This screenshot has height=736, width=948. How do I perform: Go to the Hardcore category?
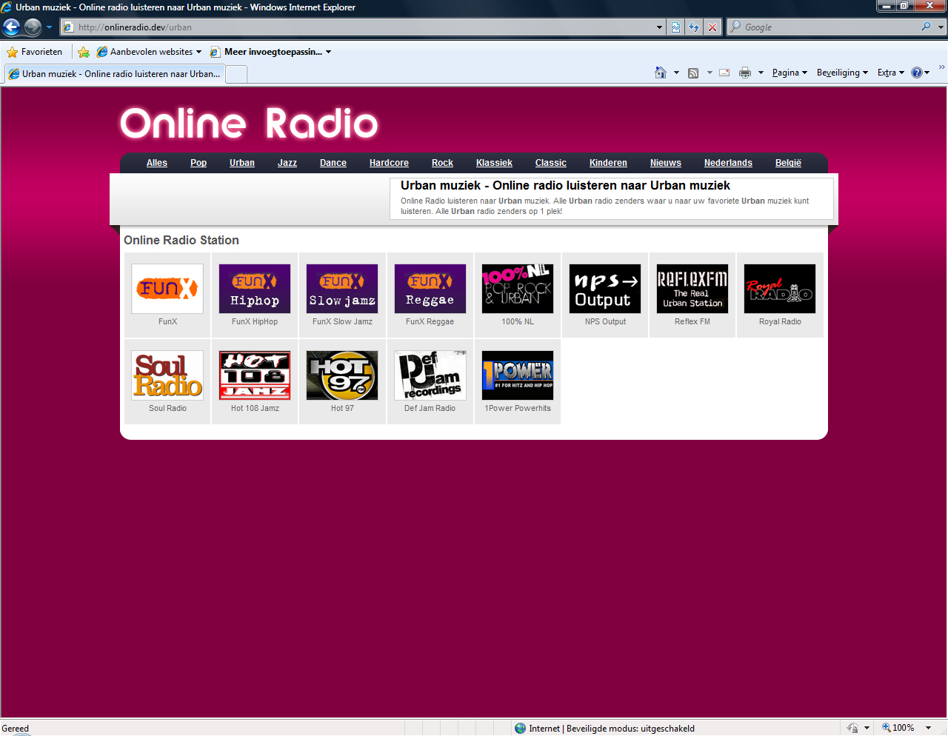(x=389, y=163)
